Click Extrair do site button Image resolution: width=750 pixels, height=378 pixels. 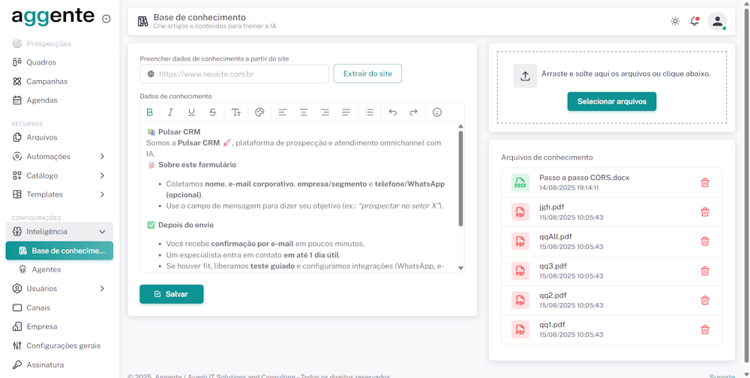367,73
